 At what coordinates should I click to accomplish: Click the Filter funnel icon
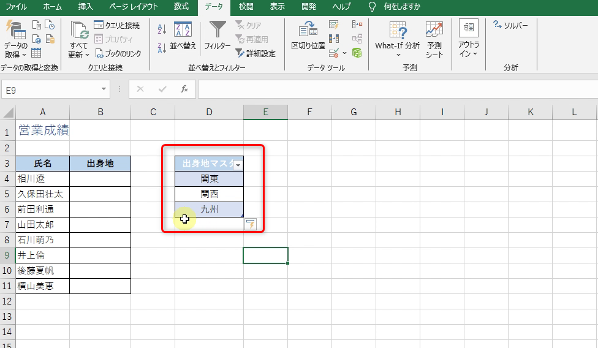tap(218, 31)
